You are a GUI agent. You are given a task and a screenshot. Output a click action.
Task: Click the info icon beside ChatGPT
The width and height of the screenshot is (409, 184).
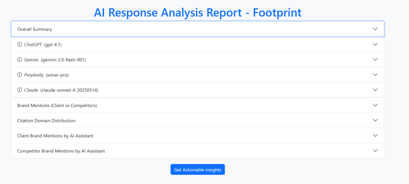click(20, 44)
